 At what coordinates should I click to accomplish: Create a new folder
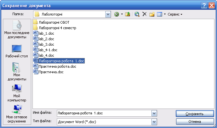point(152,14)
